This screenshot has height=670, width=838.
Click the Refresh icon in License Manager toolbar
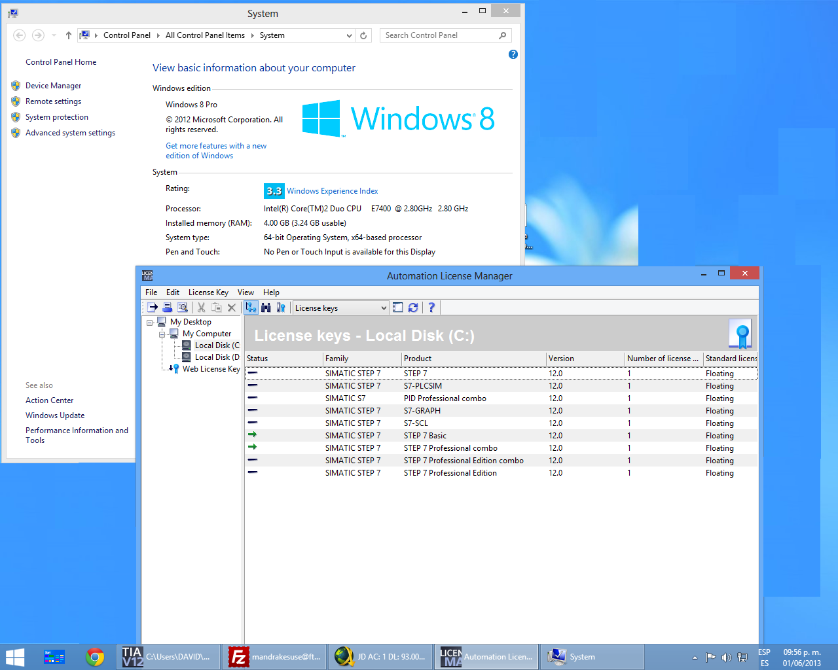pyautogui.click(x=413, y=308)
